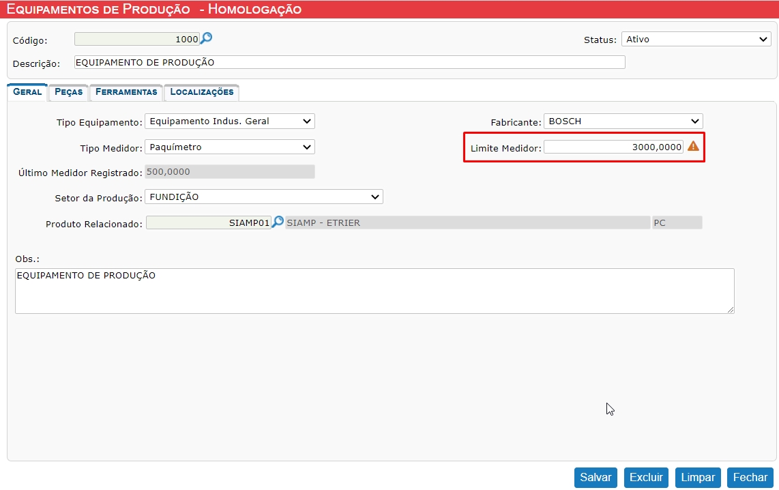This screenshot has width=779, height=490.
Task: Open the Setor da Produção dropdown
Action: click(264, 197)
